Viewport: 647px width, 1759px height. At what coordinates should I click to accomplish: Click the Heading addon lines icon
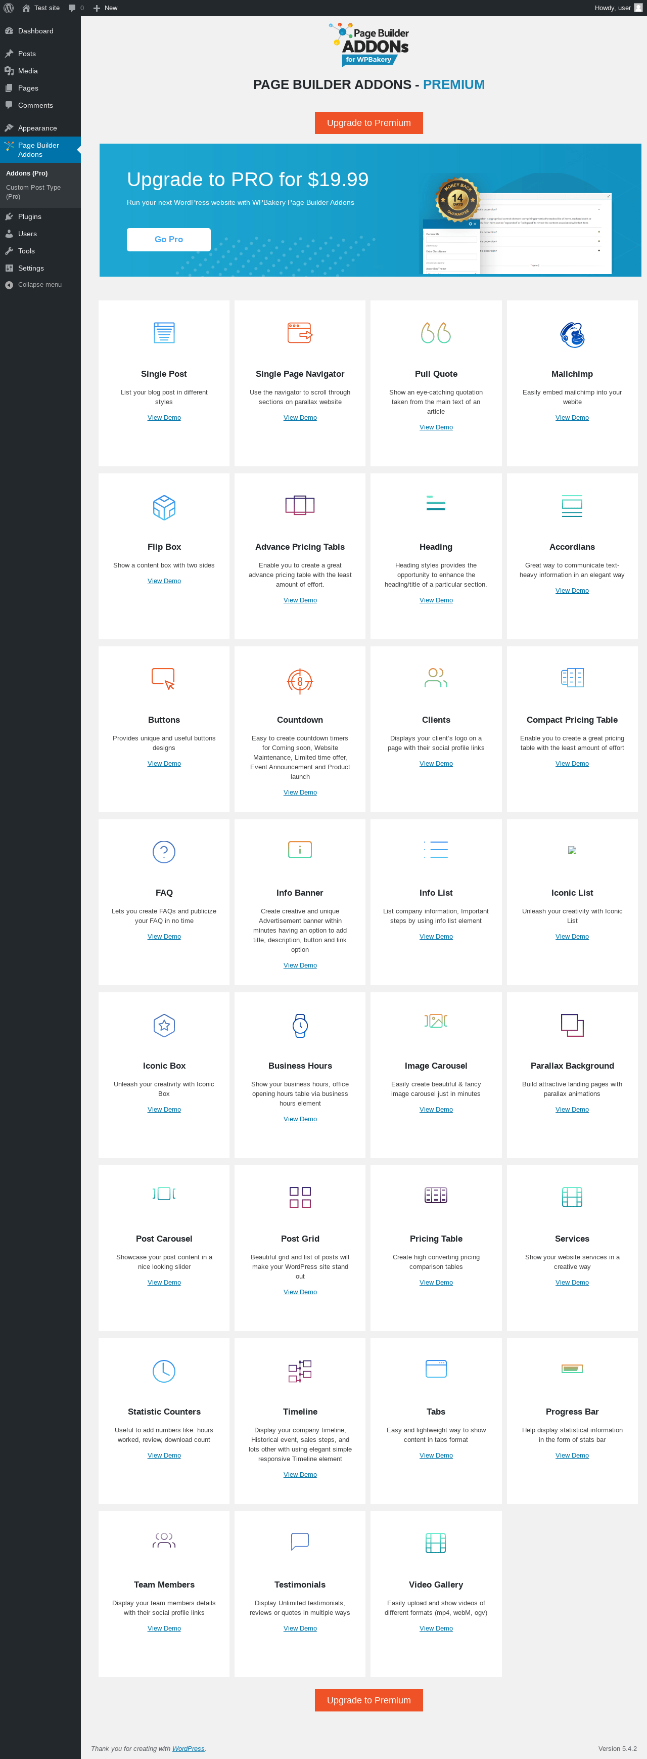click(x=435, y=503)
